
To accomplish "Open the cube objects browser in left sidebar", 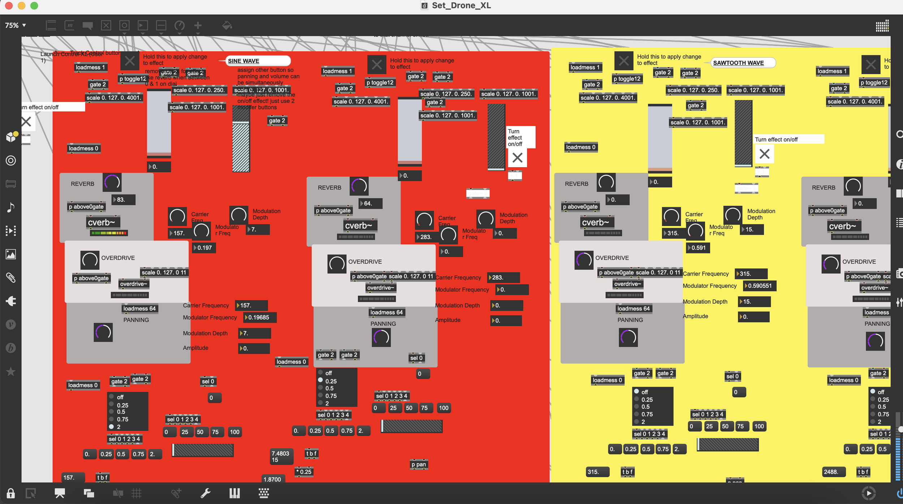I will tap(11, 137).
